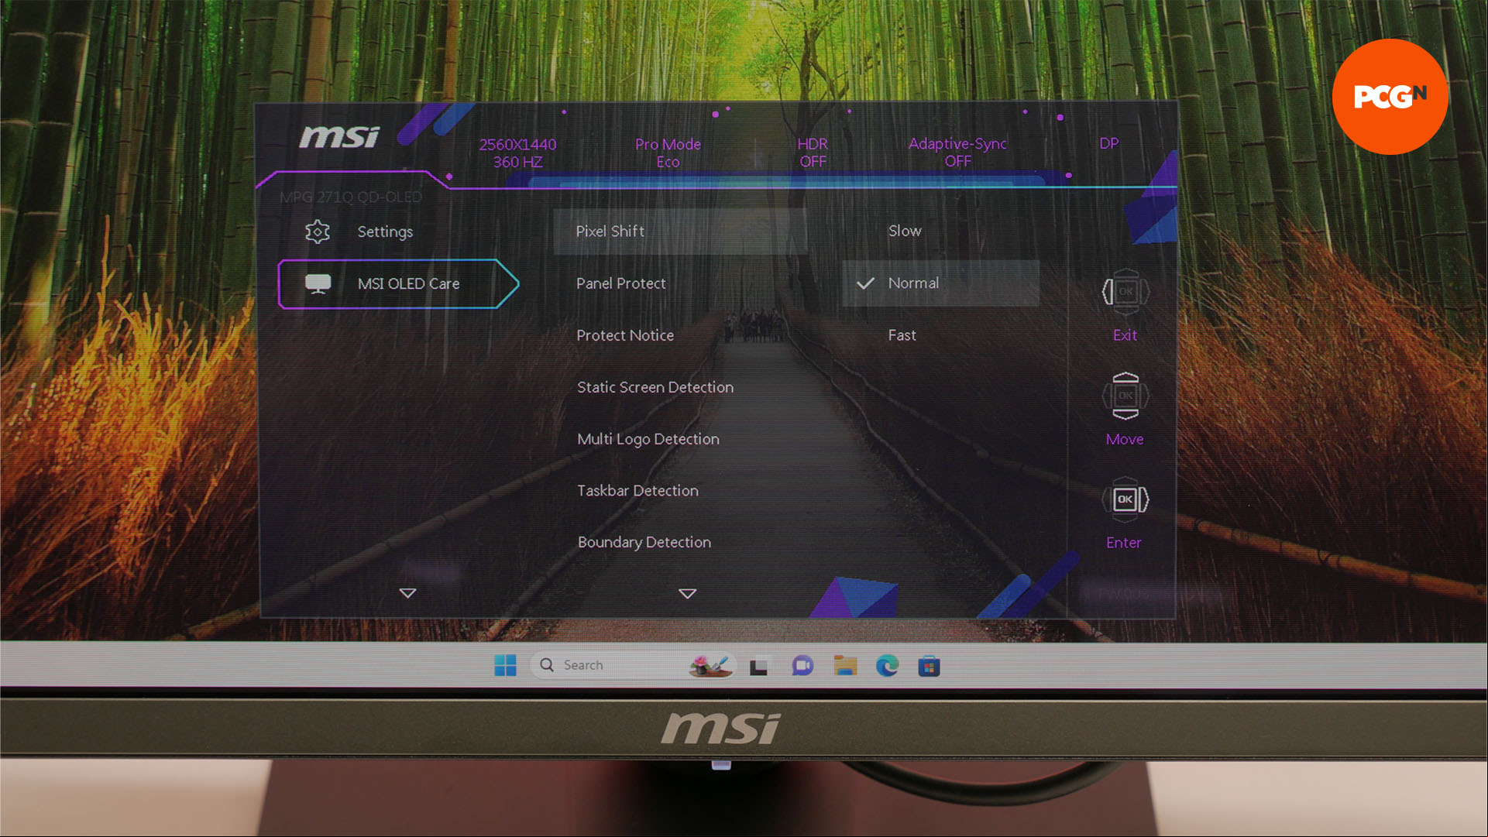Click the MSI logo in the OSD header

pyautogui.click(x=339, y=137)
